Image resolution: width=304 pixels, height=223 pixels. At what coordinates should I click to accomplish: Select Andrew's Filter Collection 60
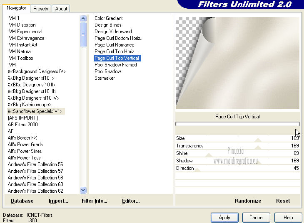coord(35,184)
